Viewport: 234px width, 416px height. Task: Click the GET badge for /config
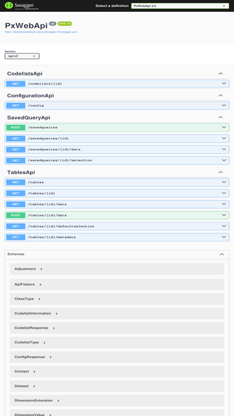click(x=16, y=105)
